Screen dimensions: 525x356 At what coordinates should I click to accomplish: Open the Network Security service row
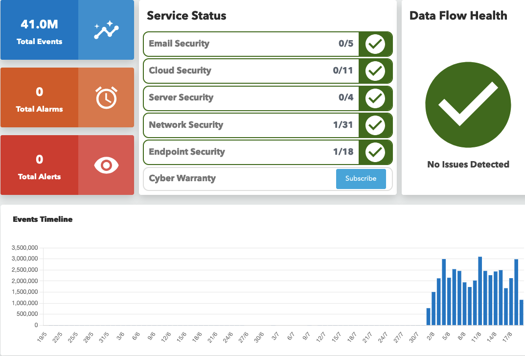pyautogui.click(x=268, y=125)
